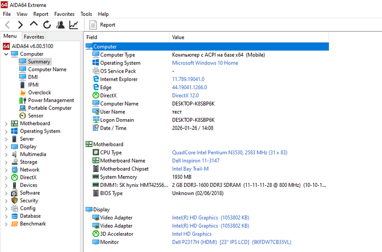The height and width of the screenshot is (252, 382).
Task: Click the 1930 MB system memory value
Action: 182,177
